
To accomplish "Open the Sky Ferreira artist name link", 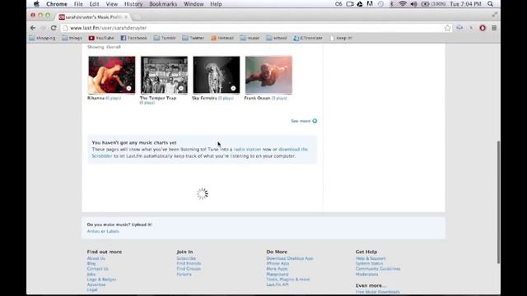I will click(204, 98).
